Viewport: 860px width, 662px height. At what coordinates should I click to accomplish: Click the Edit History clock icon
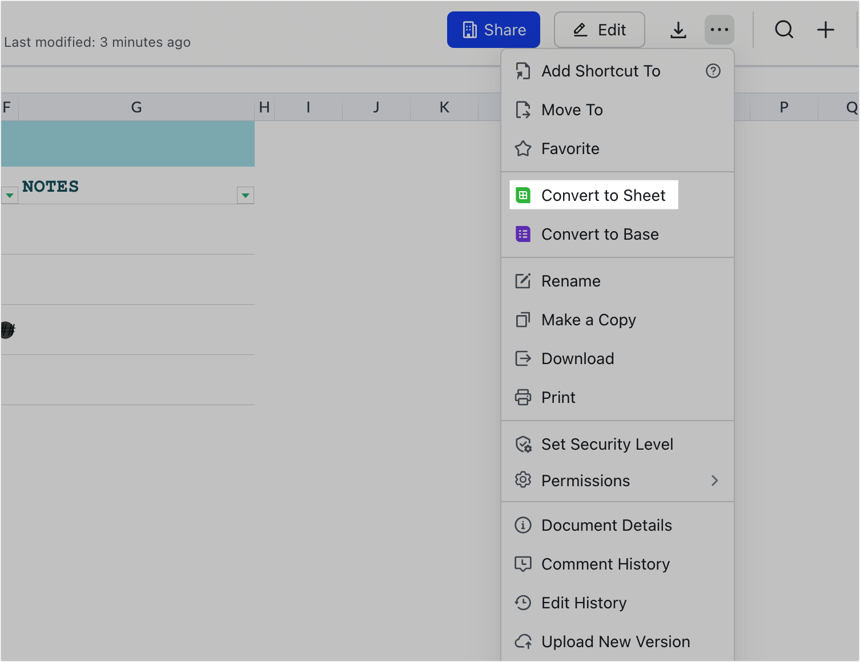coord(523,603)
